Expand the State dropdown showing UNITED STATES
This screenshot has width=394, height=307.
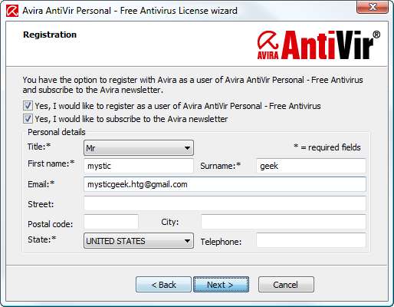pos(139,241)
